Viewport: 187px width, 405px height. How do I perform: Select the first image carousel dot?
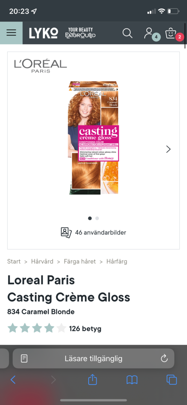(90, 218)
